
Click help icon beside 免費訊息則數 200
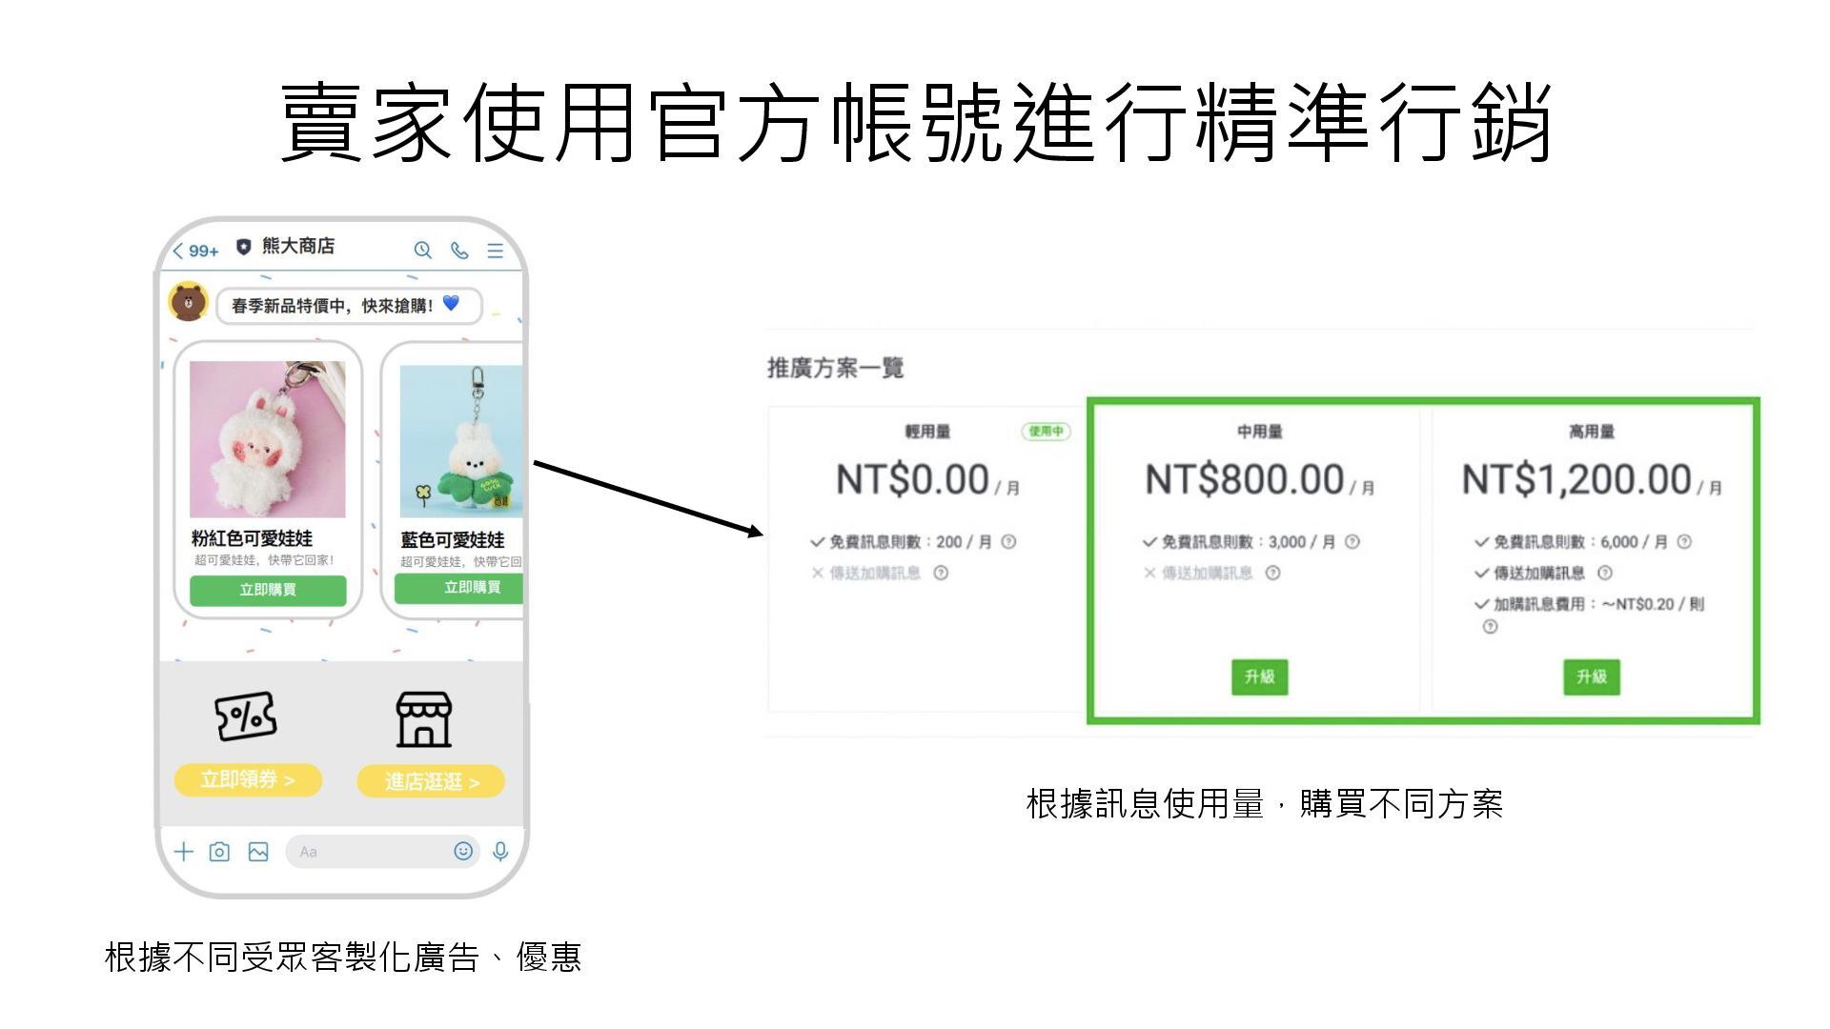(1008, 541)
